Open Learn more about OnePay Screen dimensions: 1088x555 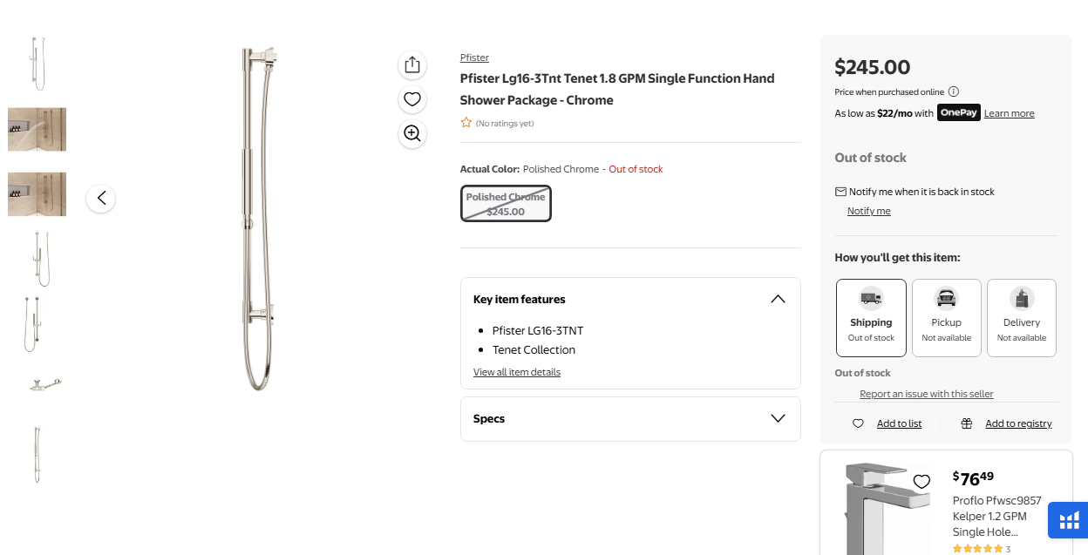[x=1010, y=113]
